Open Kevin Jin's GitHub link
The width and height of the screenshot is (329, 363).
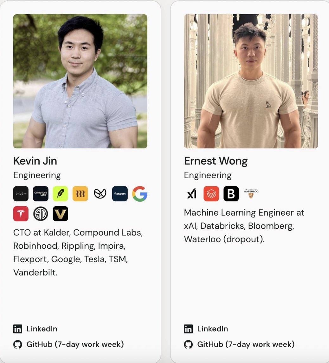tap(68, 344)
